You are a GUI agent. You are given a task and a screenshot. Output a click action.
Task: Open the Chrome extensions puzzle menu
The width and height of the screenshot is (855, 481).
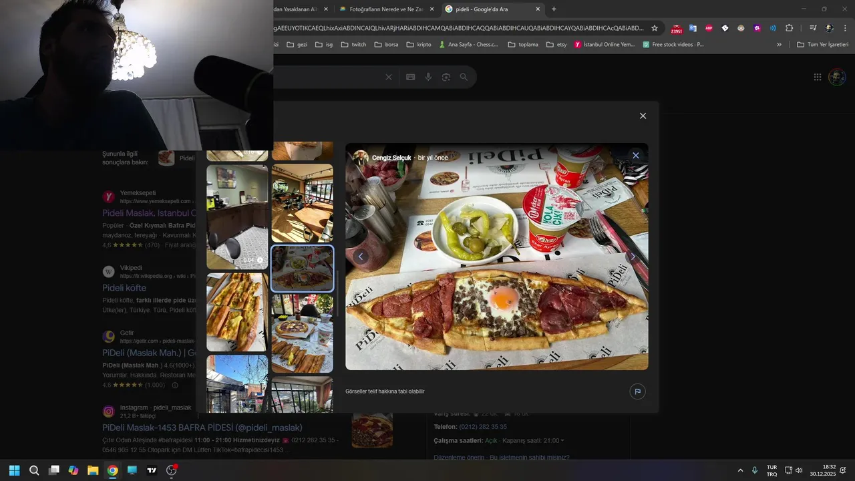(789, 28)
